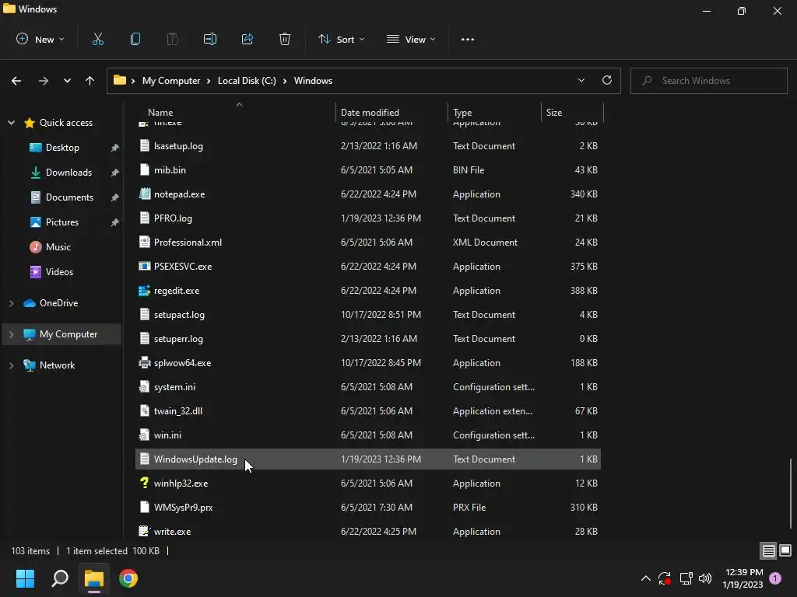Select the lsasetup.log file
797x597 pixels.
click(x=368, y=145)
